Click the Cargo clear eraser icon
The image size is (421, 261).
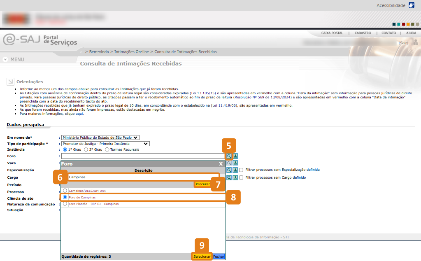[235, 177]
